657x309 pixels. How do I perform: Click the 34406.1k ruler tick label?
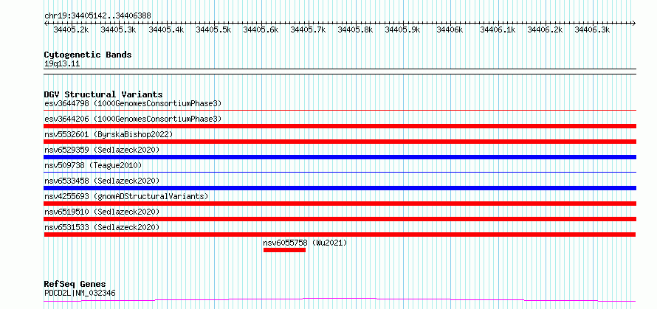coord(498,29)
